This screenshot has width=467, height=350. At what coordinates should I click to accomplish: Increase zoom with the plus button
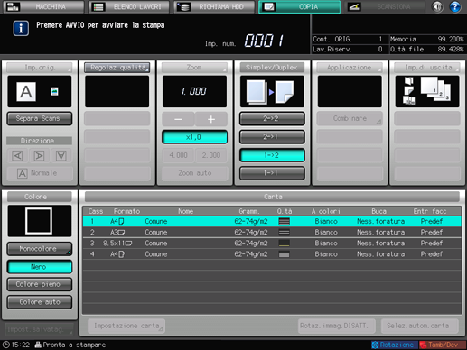211,120
